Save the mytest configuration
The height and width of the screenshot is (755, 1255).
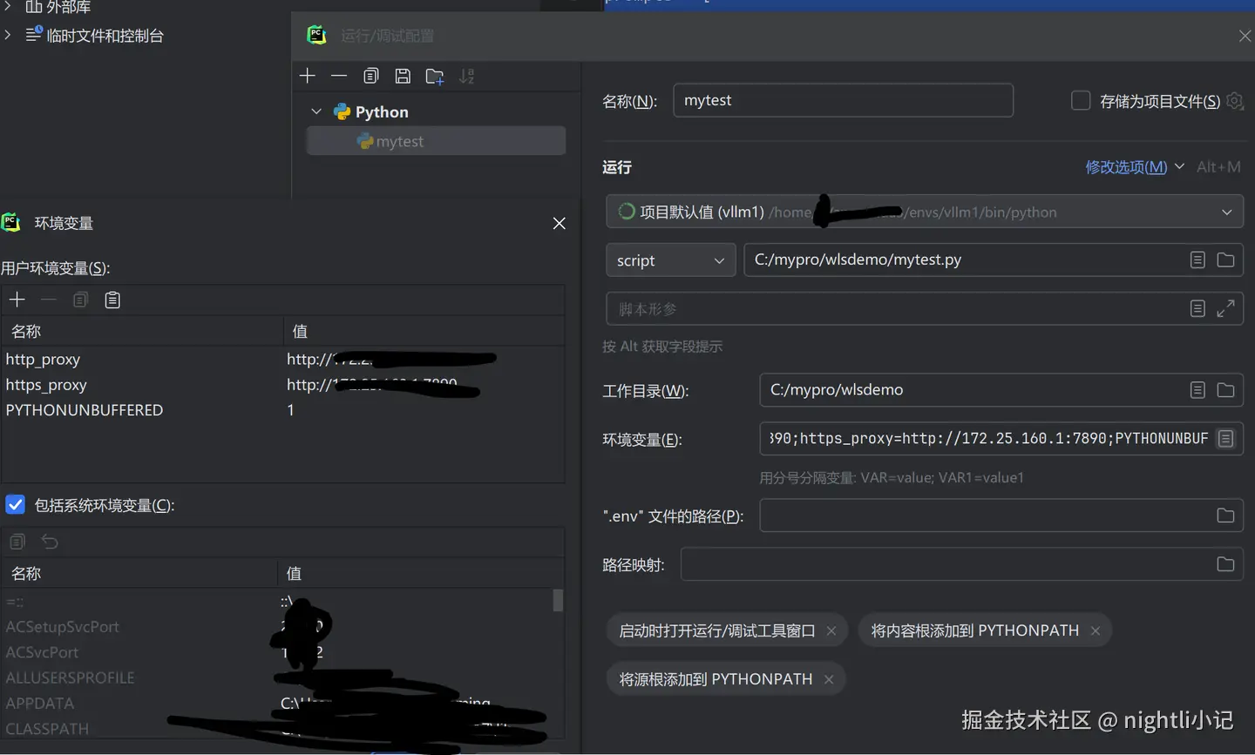click(403, 76)
